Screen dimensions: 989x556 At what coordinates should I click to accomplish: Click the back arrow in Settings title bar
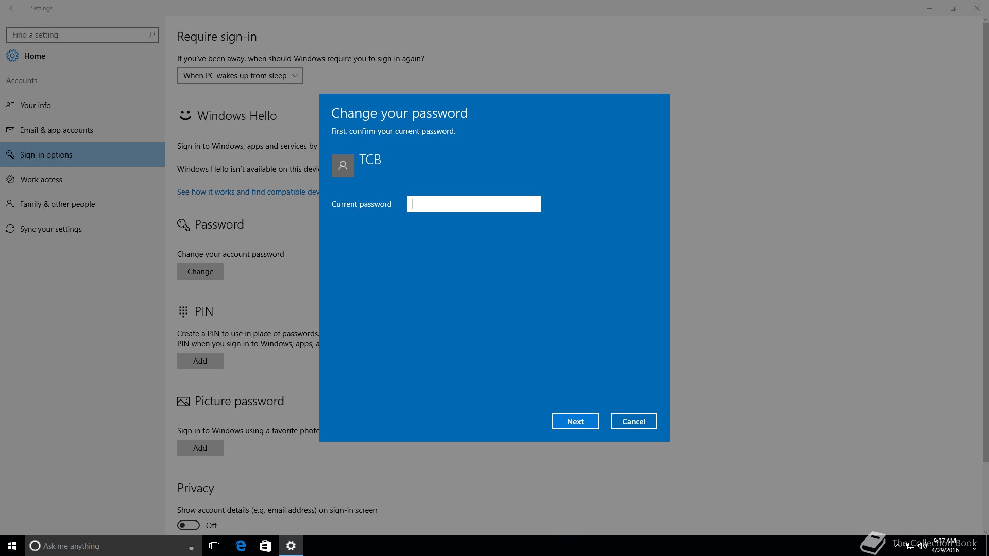click(x=12, y=8)
